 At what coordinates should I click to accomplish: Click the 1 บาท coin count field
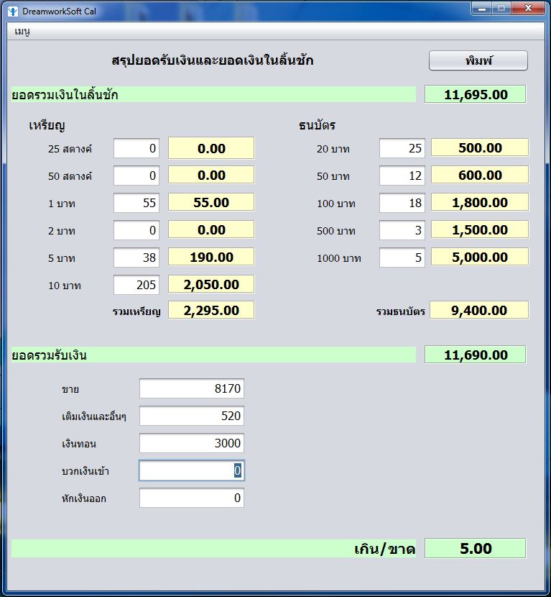[136, 203]
